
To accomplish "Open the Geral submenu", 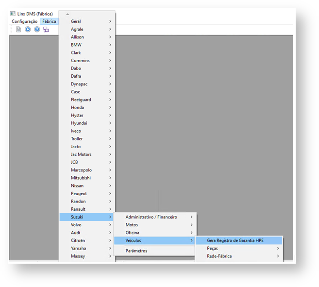I will point(87,21).
